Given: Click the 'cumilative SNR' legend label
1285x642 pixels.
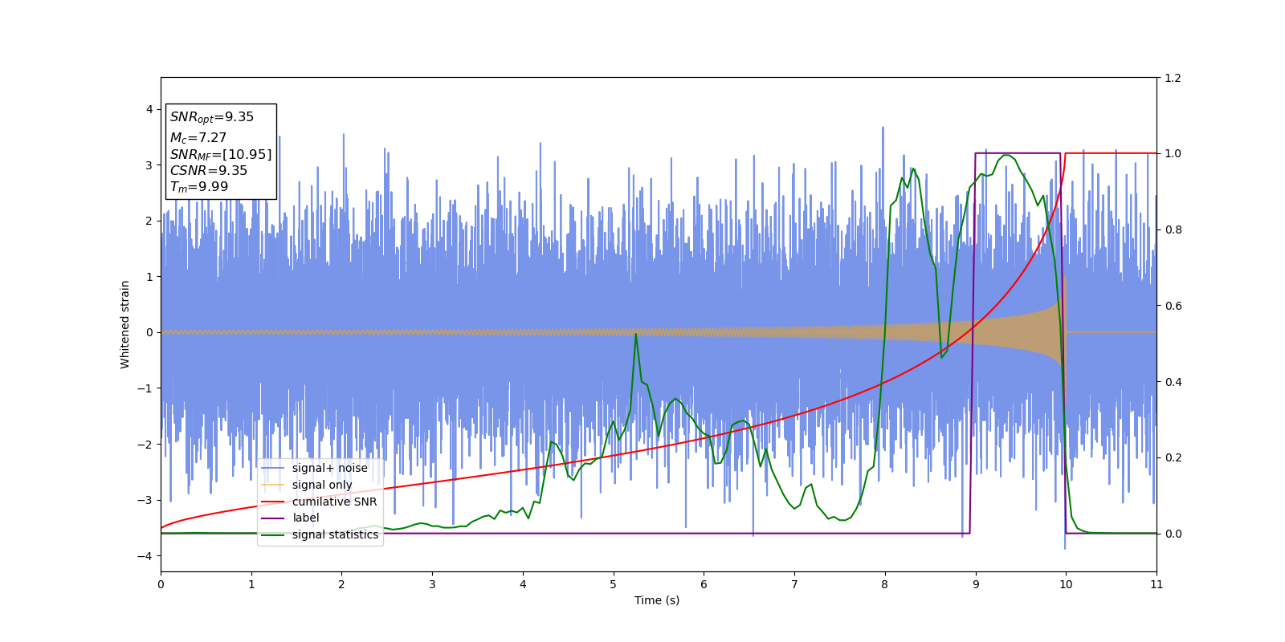Looking at the screenshot, I should click(x=334, y=502).
